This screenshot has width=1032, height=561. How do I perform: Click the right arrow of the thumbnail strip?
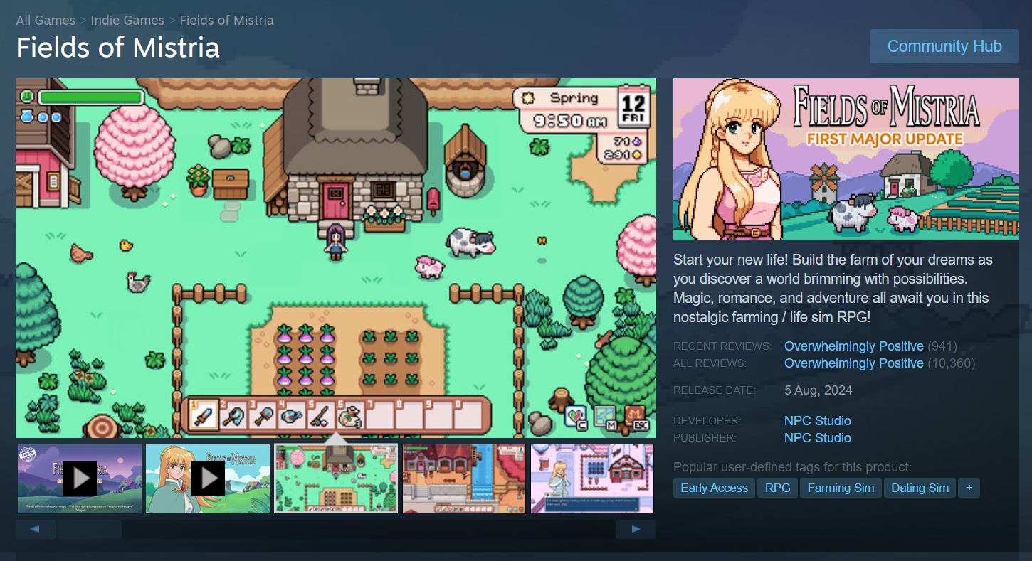click(x=636, y=529)
